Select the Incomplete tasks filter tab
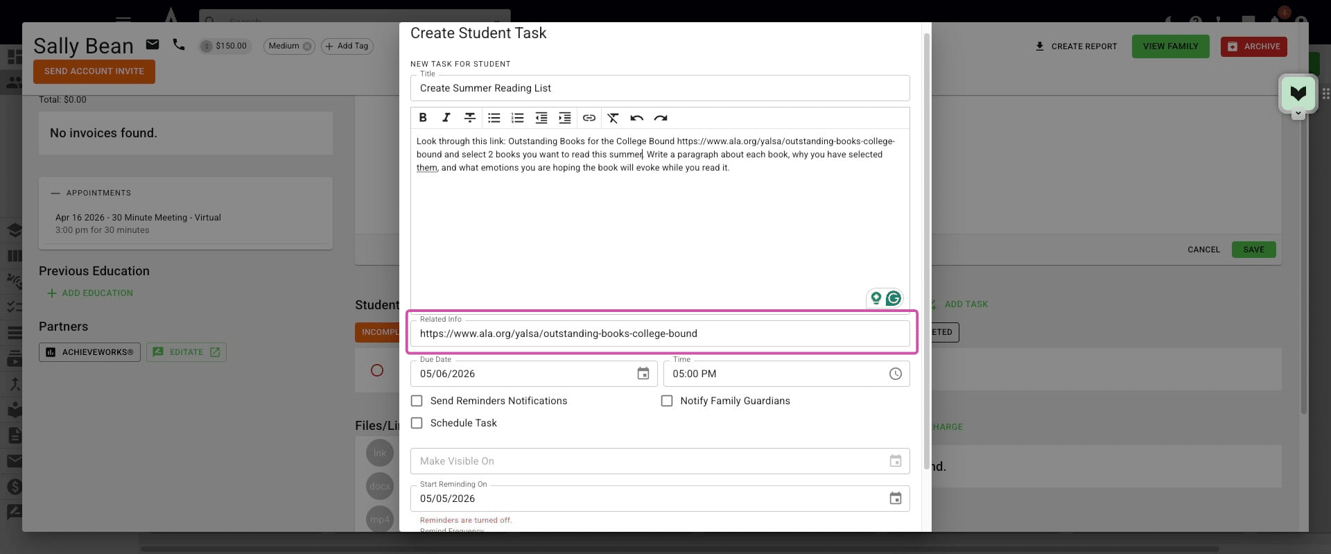Viewport: 1331px width, 554px height. click(x=378, y=332)
